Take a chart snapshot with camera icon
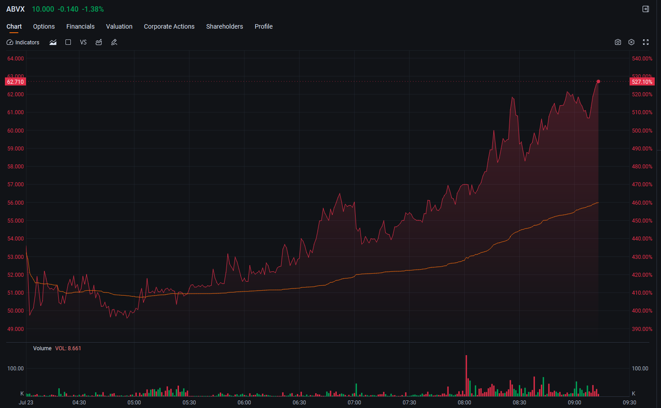Viewport: 661px width, 408px height. pos(618,42)
